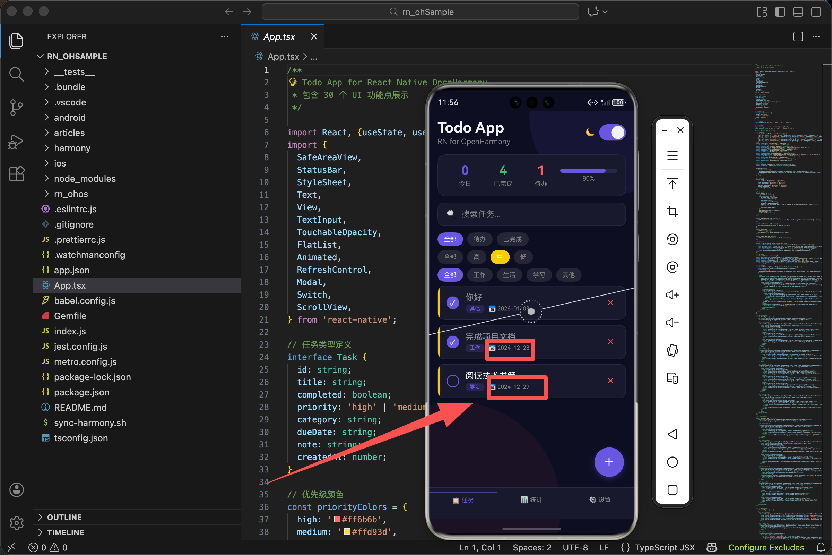Open the Extensions view

point(16,174)
